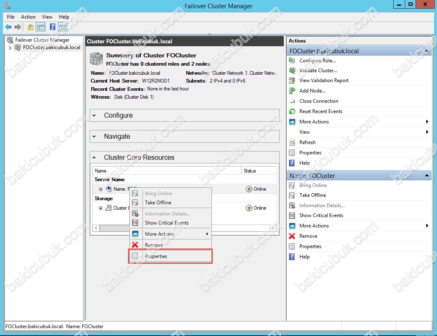
Task: Click the Back arrow toolbar icon
Action: click(8, 27)
